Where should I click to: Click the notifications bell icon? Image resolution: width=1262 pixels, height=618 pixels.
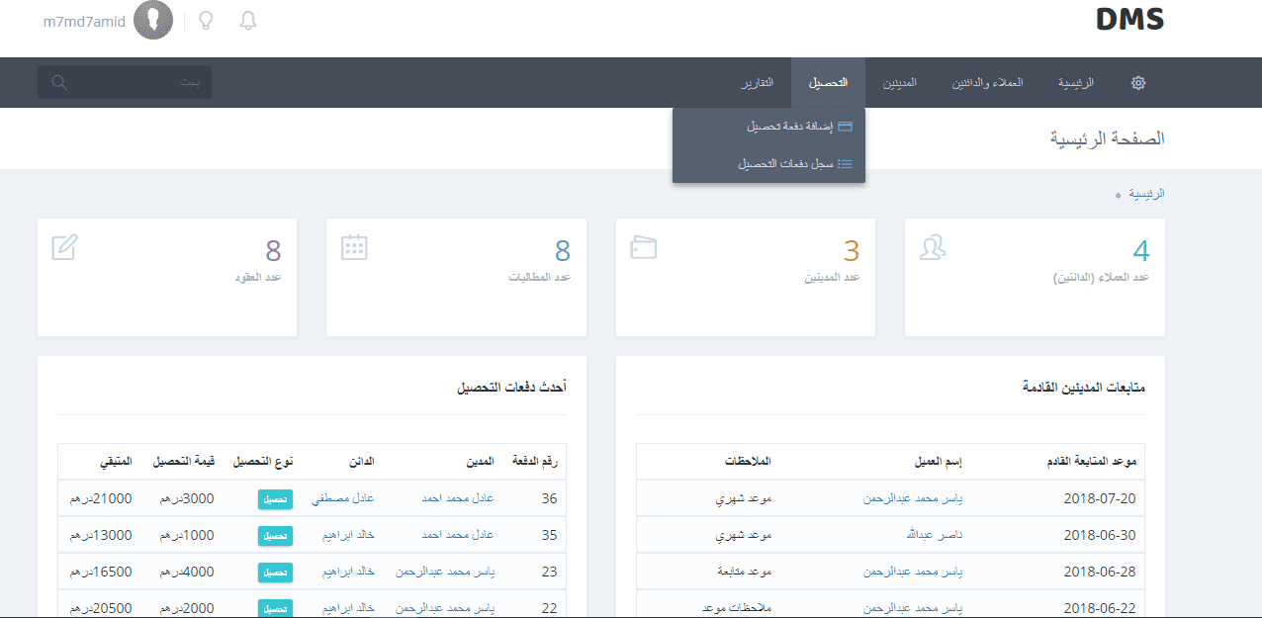248,21
